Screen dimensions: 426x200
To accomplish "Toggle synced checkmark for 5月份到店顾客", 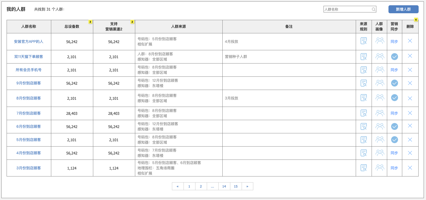I will (395, 140).
